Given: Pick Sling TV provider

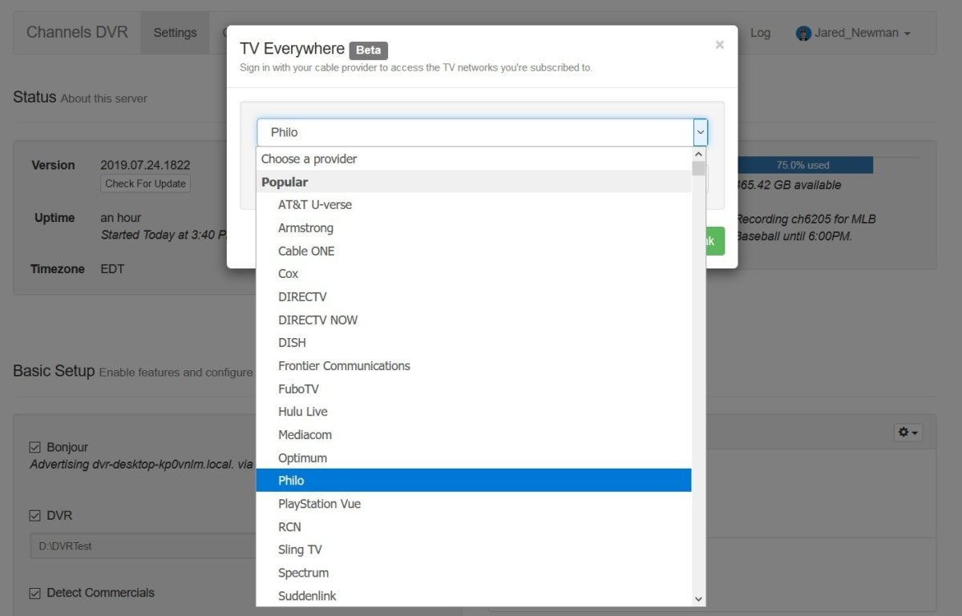Looking at the screenshot, I should click(x=474, y=550).
